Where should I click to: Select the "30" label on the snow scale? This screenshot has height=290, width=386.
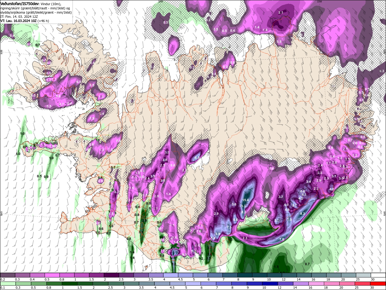(x=372, y=279)
